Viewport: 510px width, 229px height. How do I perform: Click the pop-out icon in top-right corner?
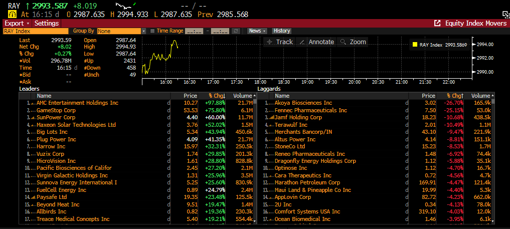[x=505, y=14]
